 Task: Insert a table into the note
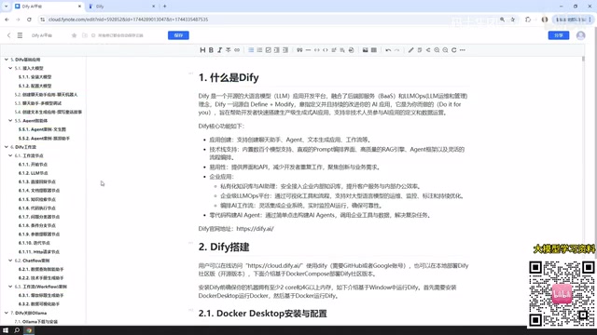coord(374,50)
